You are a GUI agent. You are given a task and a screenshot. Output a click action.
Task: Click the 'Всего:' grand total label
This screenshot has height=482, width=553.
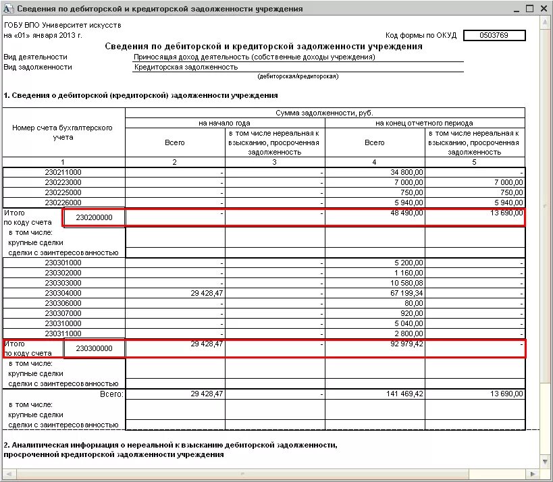pyautogui.click(x=112, y=394)
